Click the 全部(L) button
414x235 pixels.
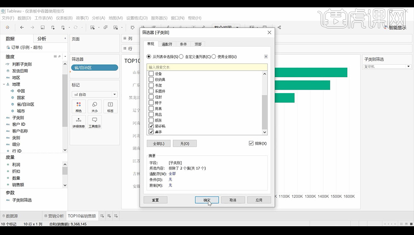[158, 143]
